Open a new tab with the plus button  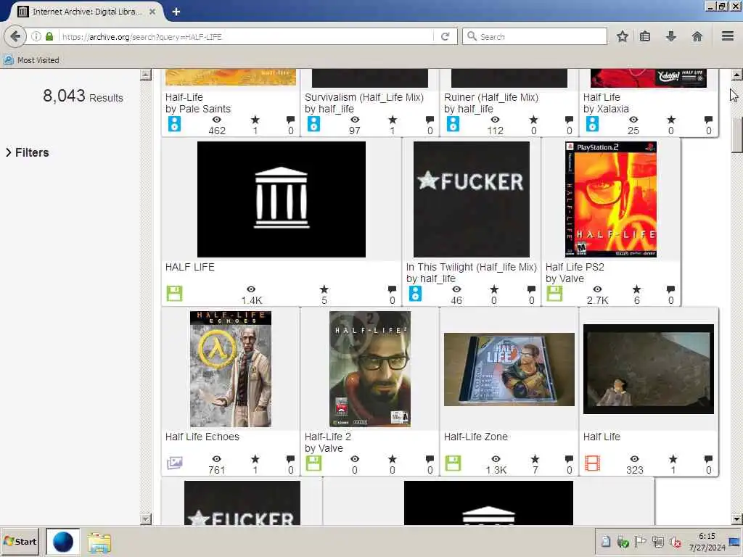(x=176, y=12)
